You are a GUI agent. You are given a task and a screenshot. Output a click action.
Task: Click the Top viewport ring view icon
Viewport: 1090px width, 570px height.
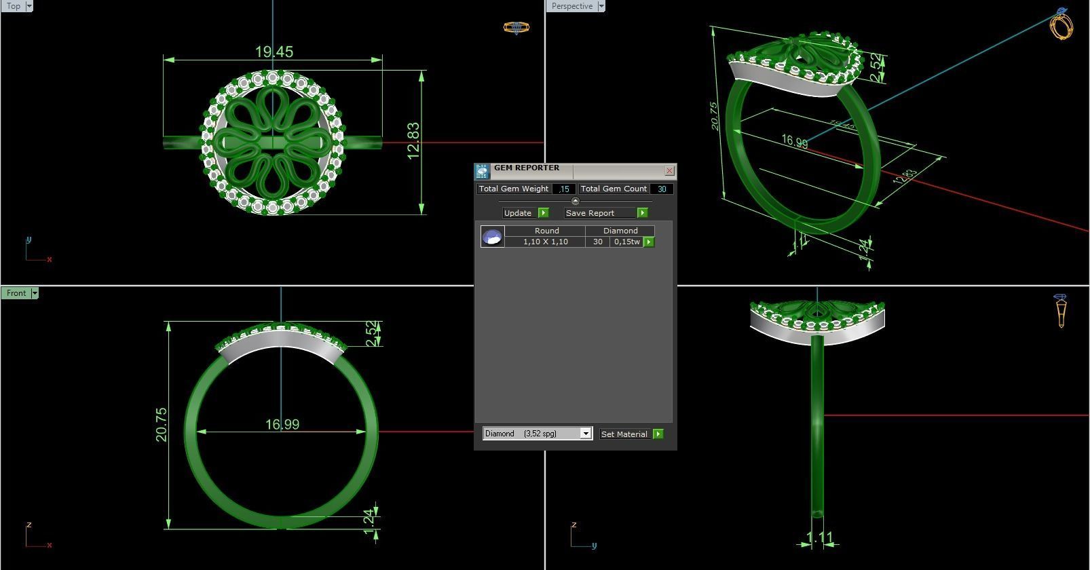point(516,28)
